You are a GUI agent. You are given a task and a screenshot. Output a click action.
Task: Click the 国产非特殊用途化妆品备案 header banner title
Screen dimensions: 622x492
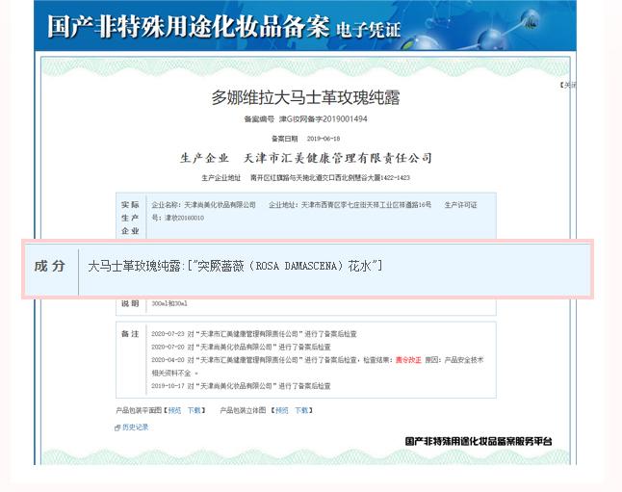coord(188,27)
